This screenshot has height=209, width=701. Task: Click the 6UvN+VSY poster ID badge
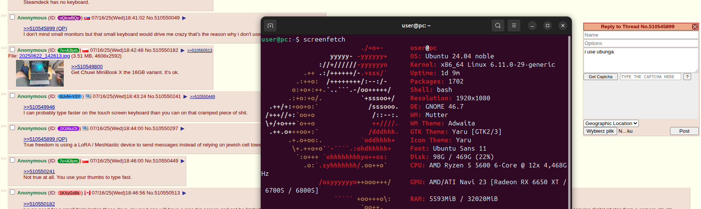pyautogui.click(x=70, y=96)
